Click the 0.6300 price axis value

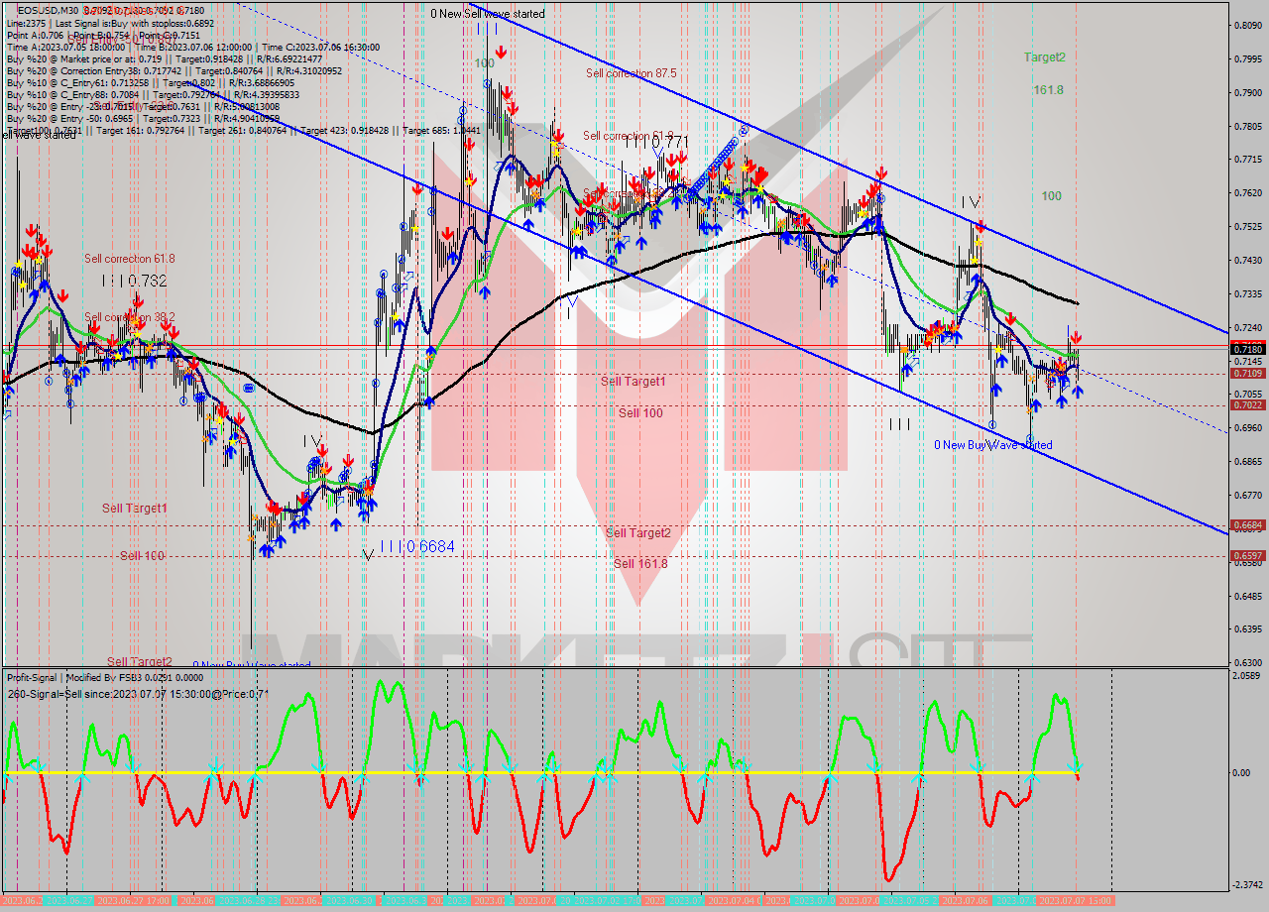click(x=1246, y=662)
